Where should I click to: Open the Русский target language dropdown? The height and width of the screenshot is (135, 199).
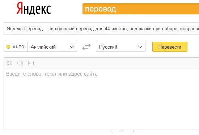click(x=120, y=47)
